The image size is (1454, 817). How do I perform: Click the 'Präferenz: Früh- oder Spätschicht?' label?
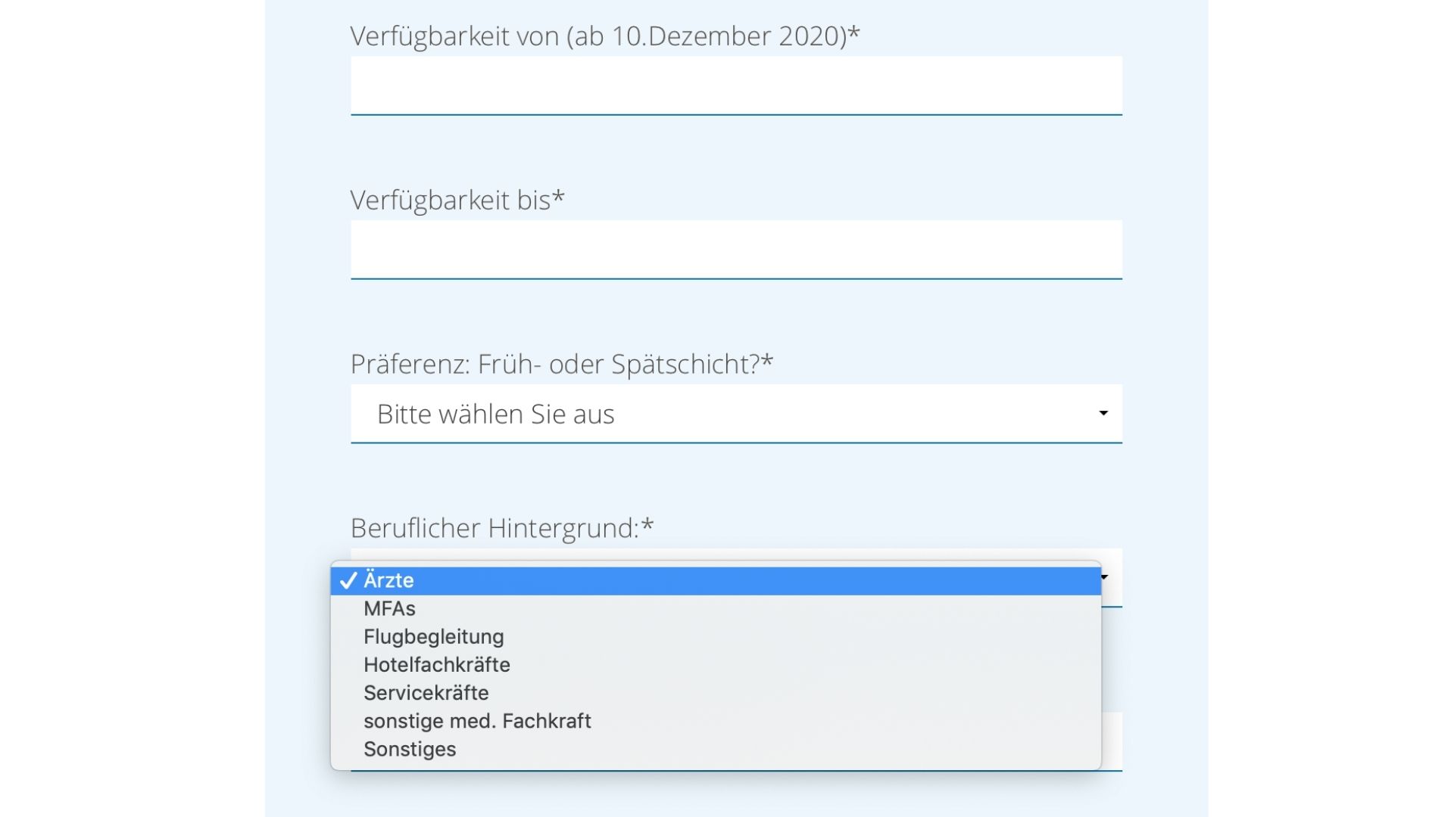(x=561, y=365)
